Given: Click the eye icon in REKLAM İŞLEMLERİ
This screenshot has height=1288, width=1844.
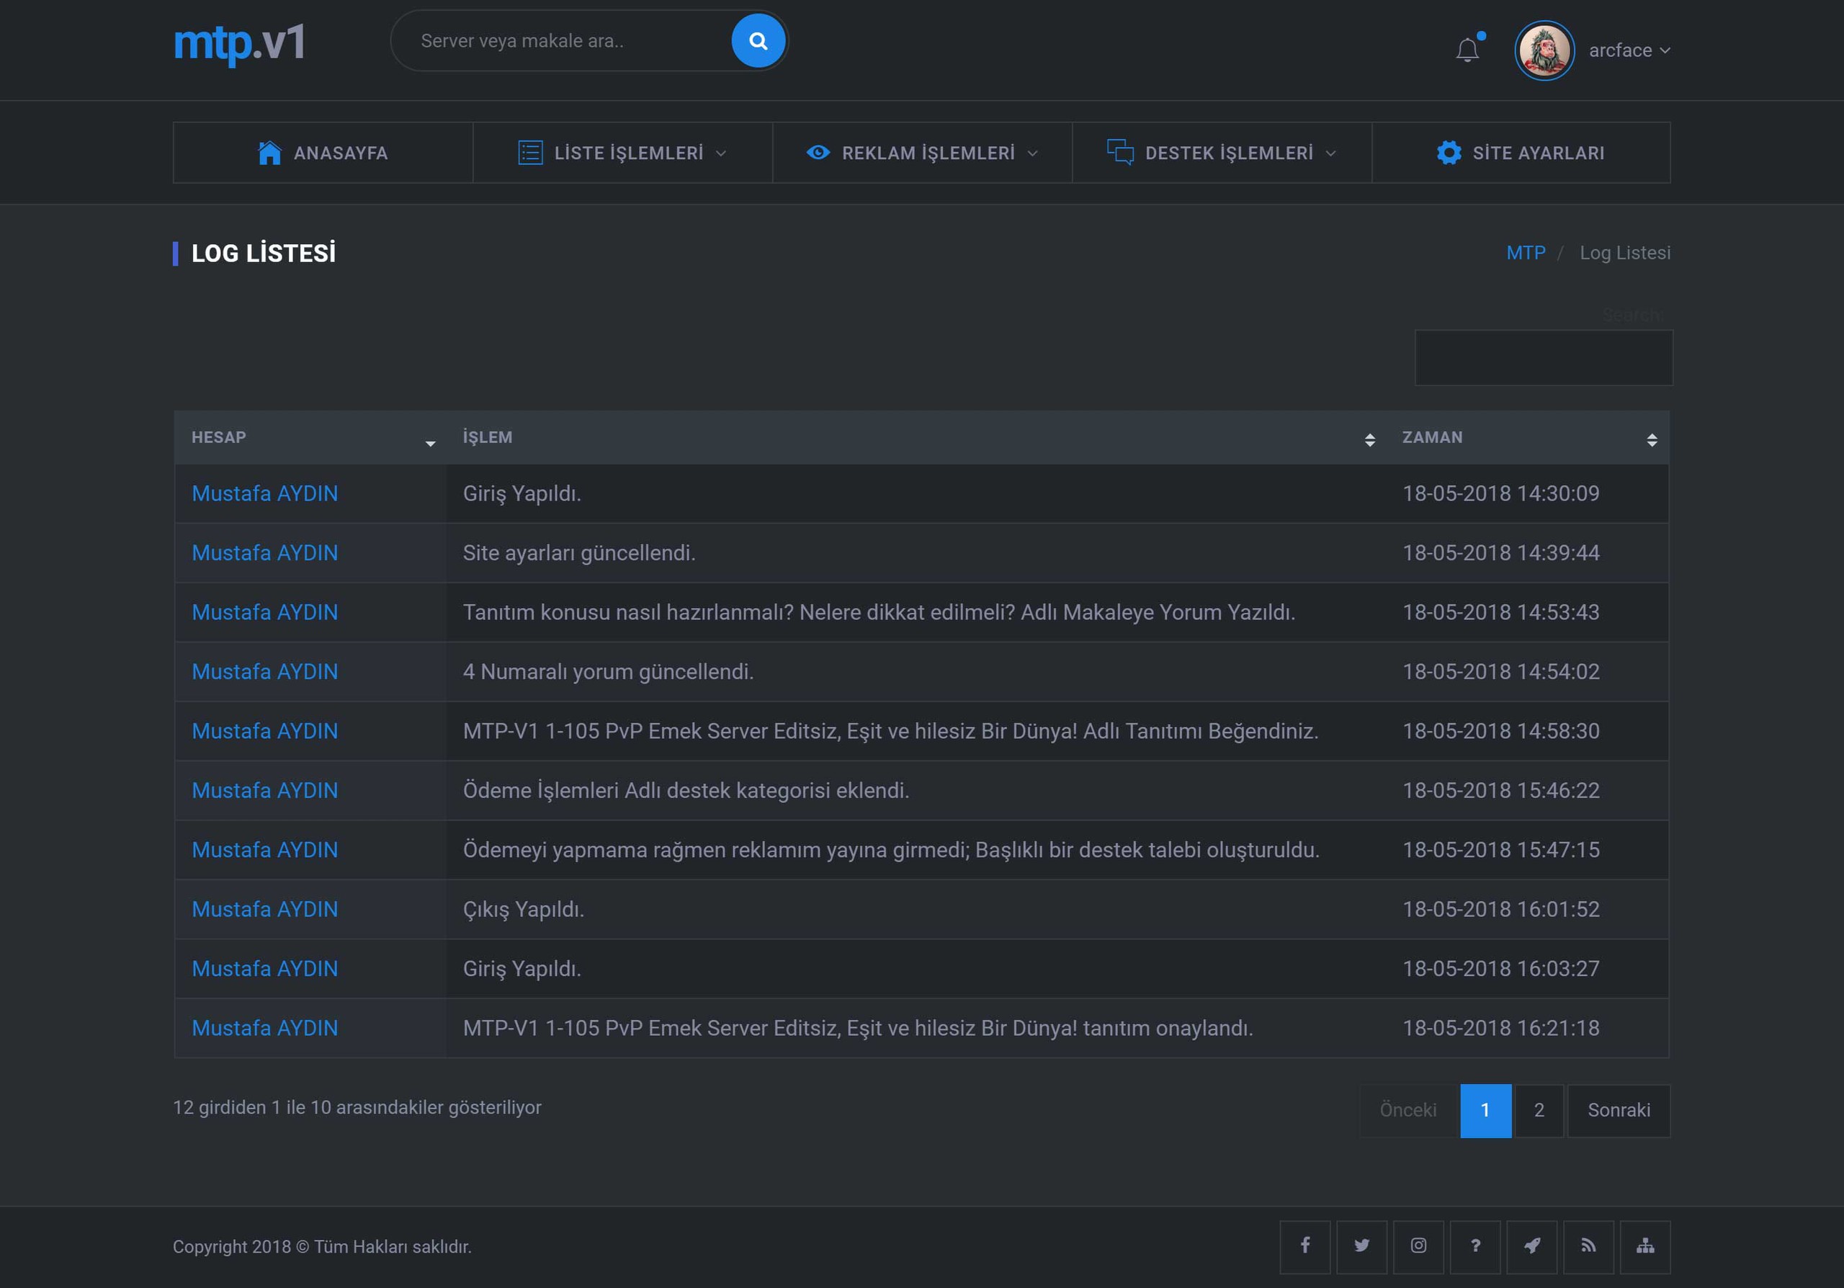Looking at the screenshot, I should (818, 153).
